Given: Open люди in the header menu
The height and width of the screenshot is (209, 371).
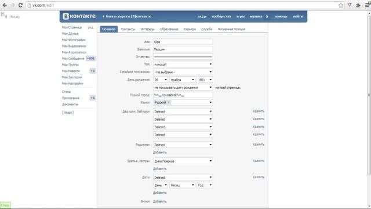Looking at the screenshot, I should [202, 16].
